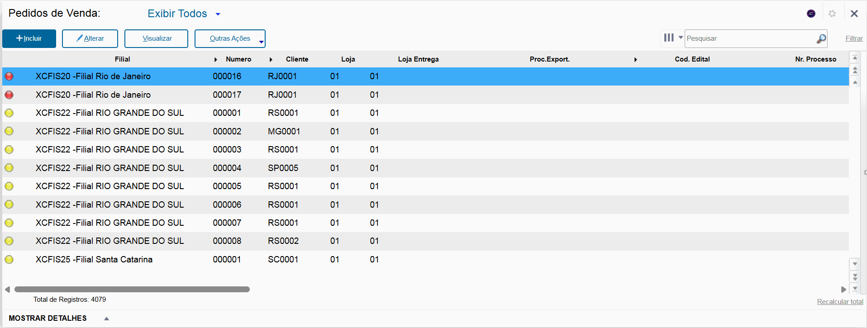Expand the Outras Ações dropdown
Viewport: 867px width, 328px height.
click(261, 42)
